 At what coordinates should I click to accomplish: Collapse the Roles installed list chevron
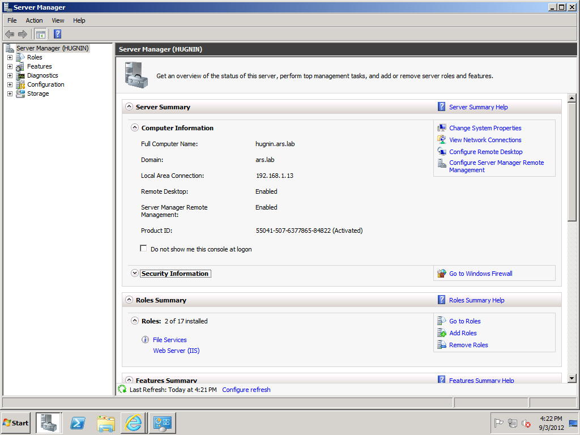click(x=135, y=321)
